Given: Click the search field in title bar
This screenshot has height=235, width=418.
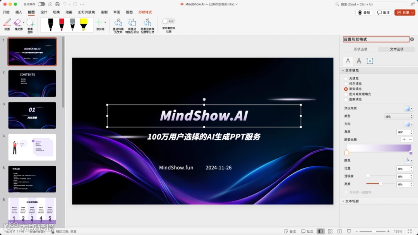Looking at the screenshot, I should [x=370, y=4].
